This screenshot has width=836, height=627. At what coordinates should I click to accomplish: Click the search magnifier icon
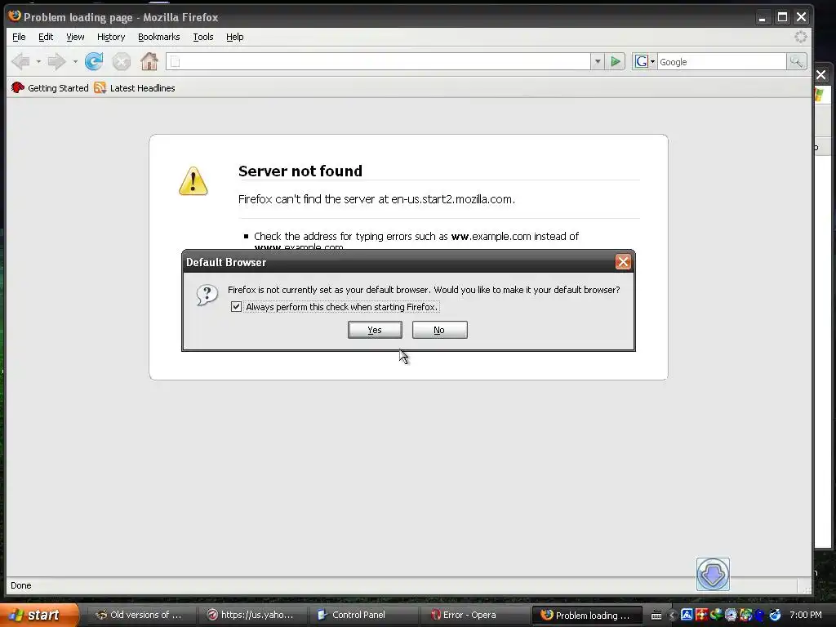pyautogui.click(x=796, y=62)
